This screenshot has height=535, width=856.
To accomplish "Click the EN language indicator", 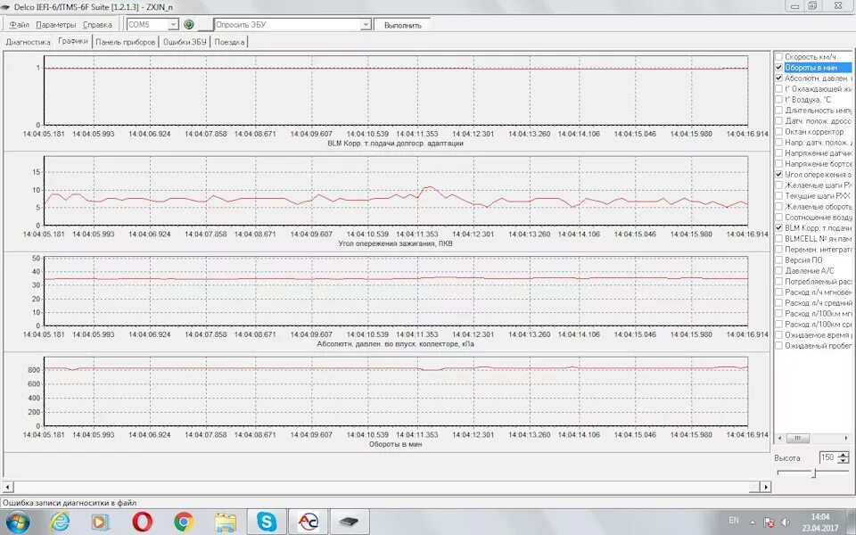I will pyautogui.click(x=734, y=520).
